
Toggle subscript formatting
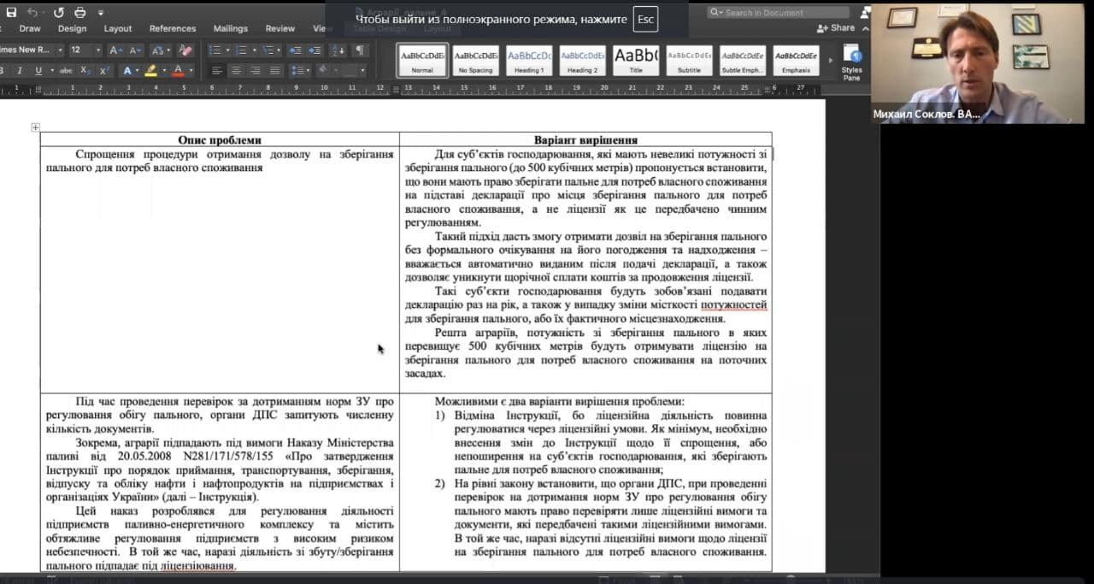87,70
